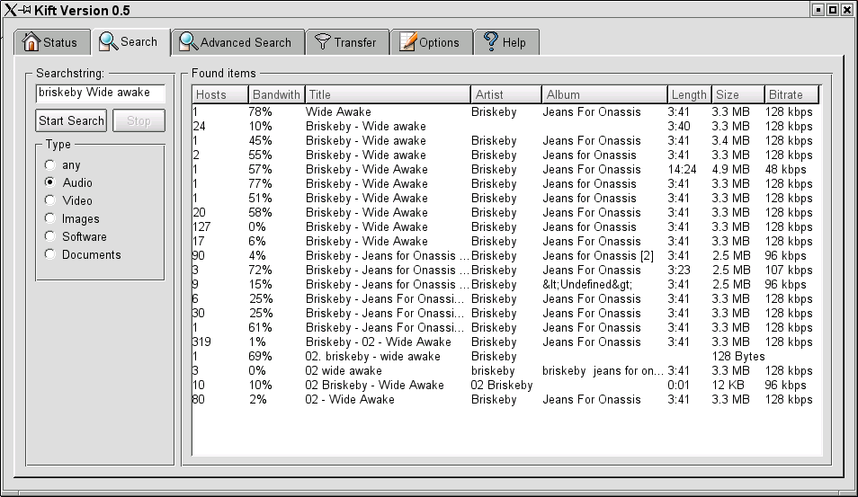Screen dimensions: 858x497
Task: Sort results by Bitrate column header
Action: point(791,94)
